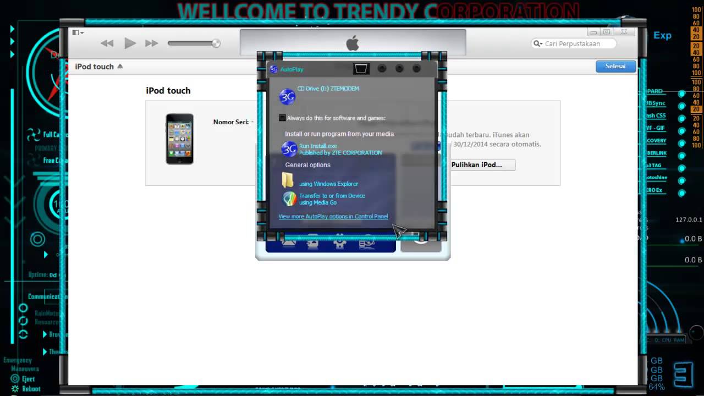Toggle the dot next to BERLINK shortcut
The height and width of the screenshot is (396, 704).
681,156
